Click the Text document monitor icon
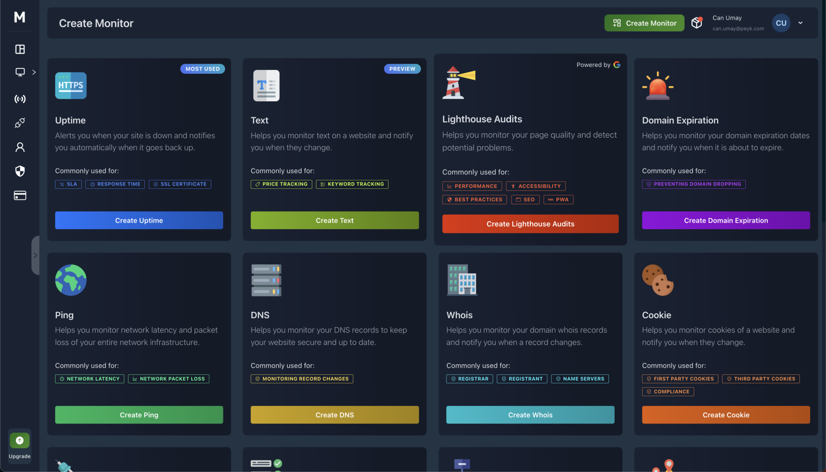Image resolution: width=826 pixels, height=472 pixels. tap(266, 86)
